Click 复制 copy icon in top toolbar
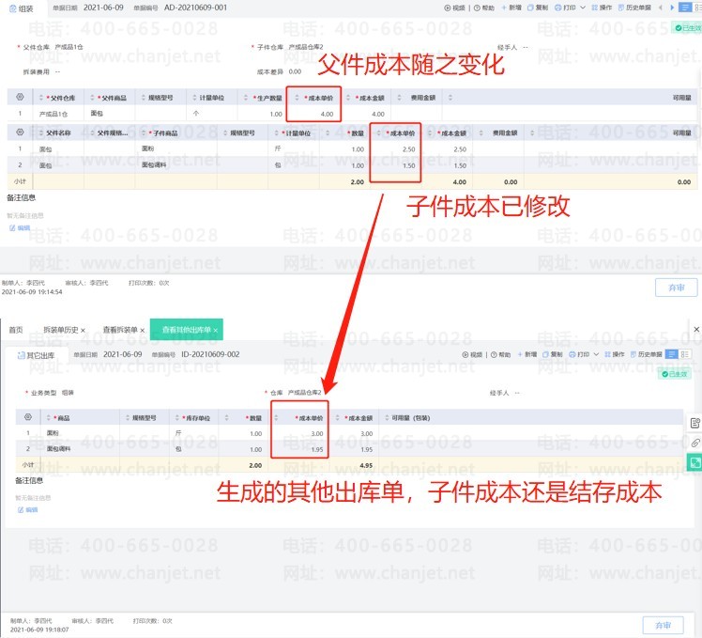Viewport: 702px width, 638px height. click(x=537, y=8)
